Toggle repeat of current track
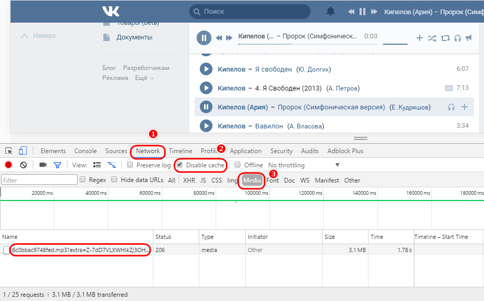 pos(445,38)
